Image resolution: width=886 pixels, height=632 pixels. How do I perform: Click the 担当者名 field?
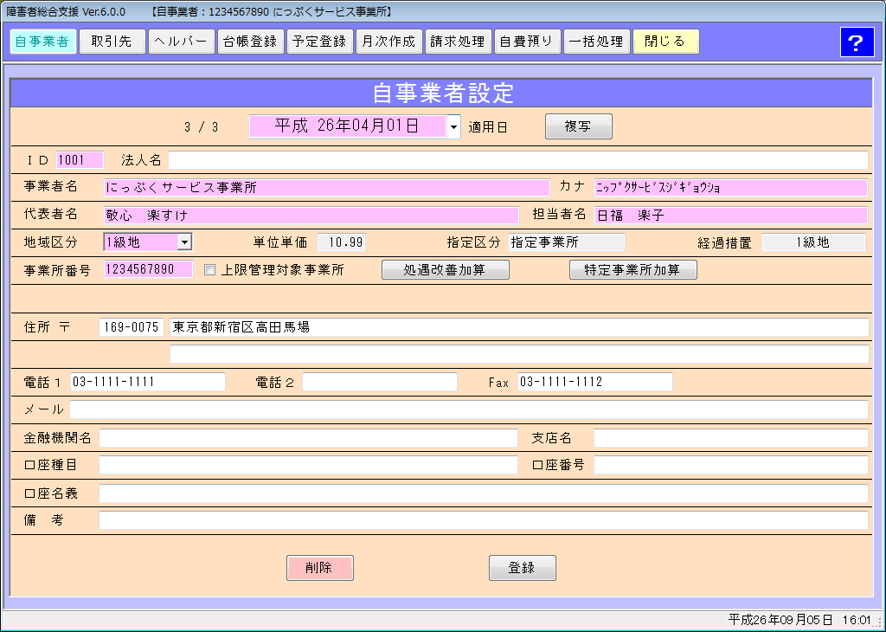click(730, 216)
